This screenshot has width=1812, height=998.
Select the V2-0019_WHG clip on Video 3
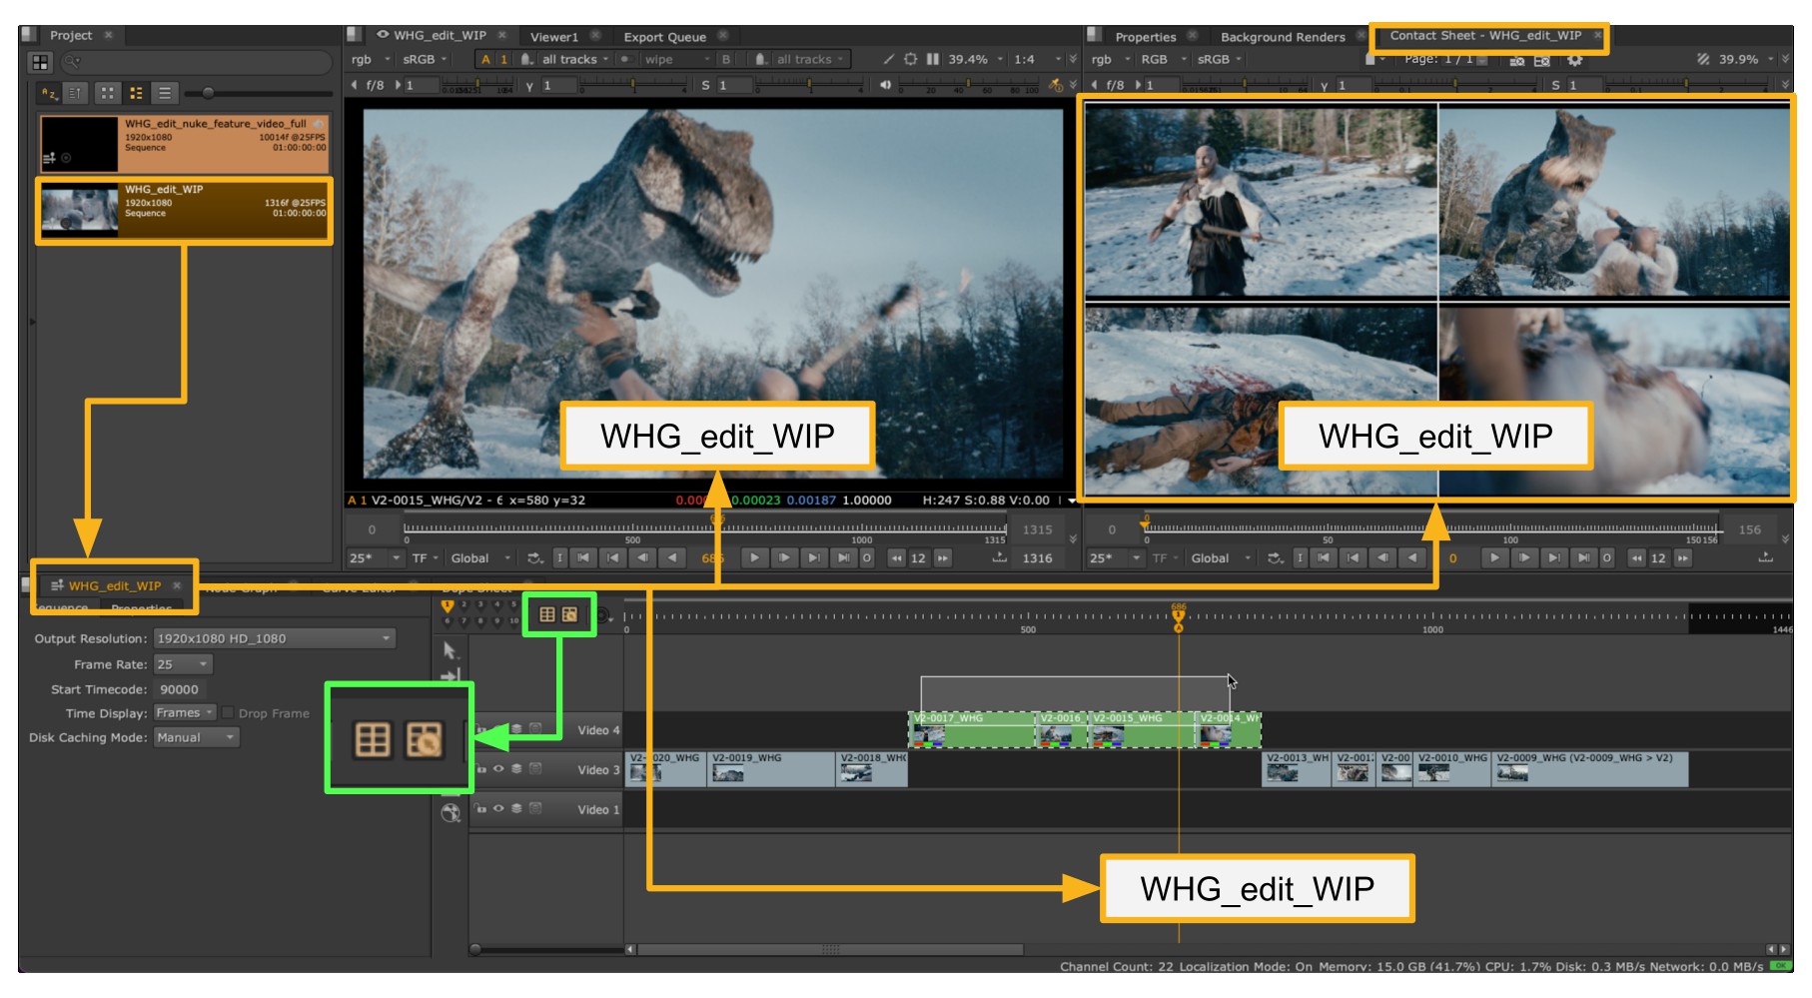770,769
